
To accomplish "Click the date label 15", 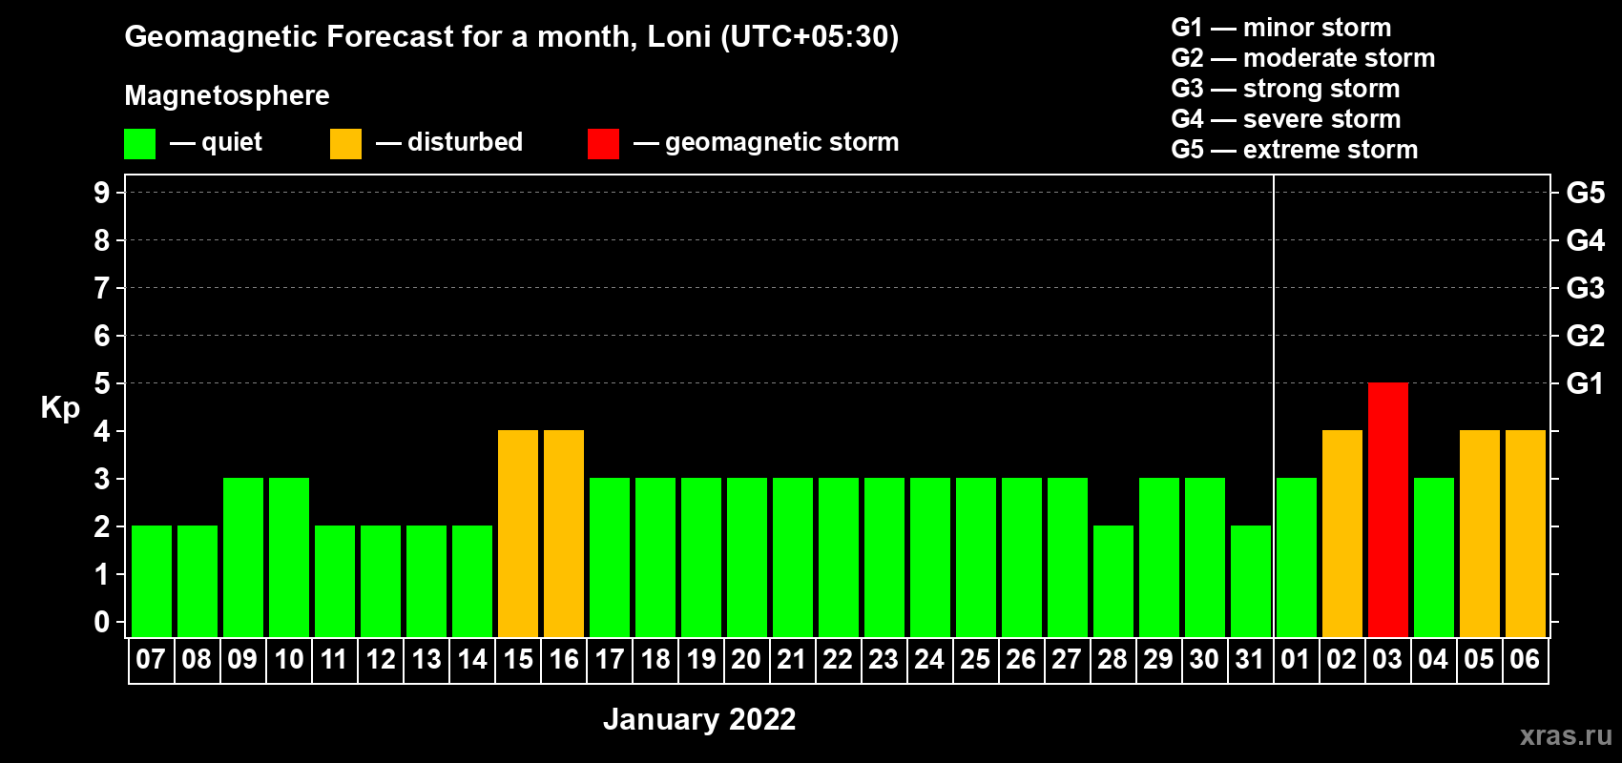I will pyautogui.click(x=518, y=660).
